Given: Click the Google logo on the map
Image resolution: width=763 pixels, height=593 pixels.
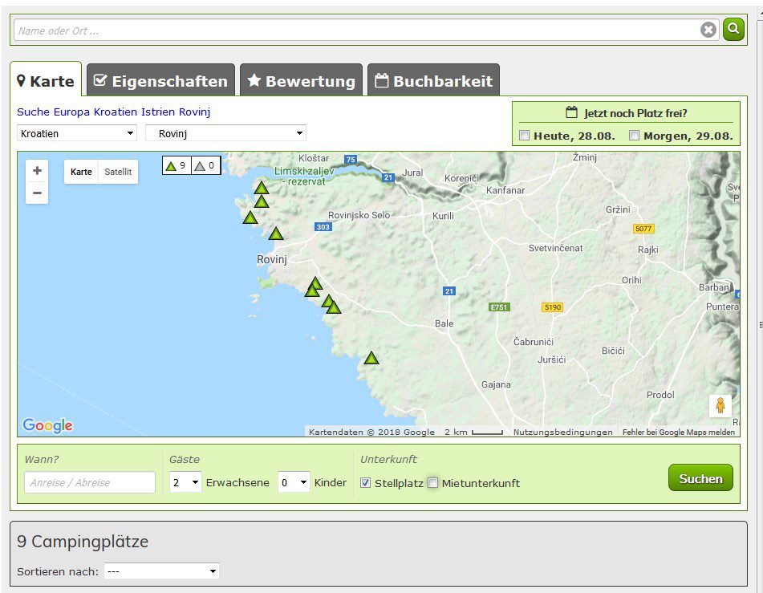Looking at the screenshot, I should (47, 425).
